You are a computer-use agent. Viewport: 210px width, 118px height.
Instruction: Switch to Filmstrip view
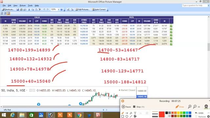5,13
